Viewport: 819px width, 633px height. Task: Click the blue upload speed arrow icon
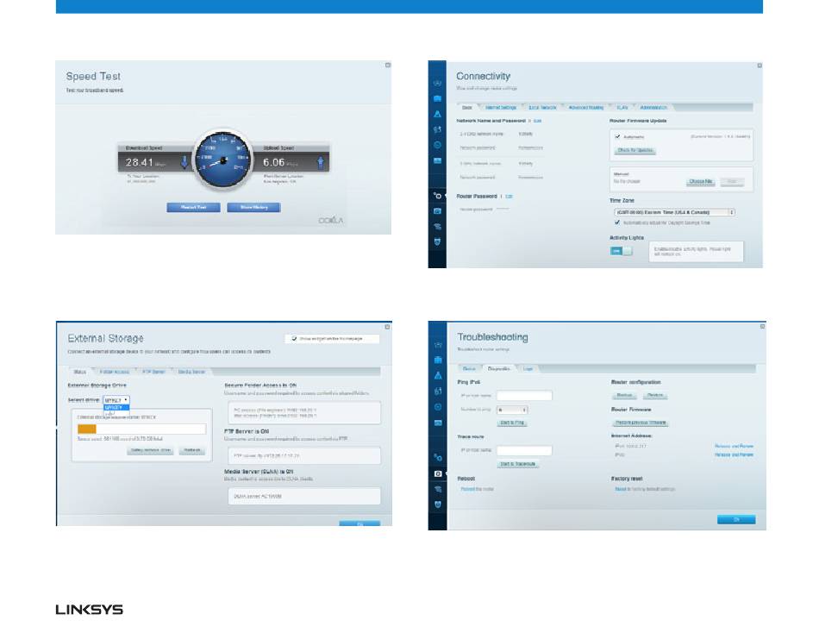click(x=321, y=162)
